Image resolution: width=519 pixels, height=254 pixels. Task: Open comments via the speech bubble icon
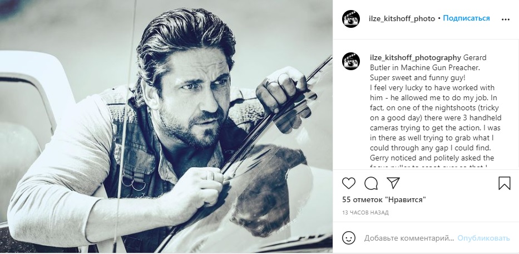pos(371,183)
